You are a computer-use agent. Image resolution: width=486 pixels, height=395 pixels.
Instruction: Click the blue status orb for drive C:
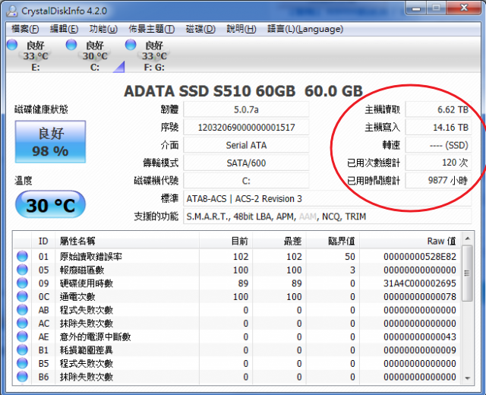click(x=71, y=45)
